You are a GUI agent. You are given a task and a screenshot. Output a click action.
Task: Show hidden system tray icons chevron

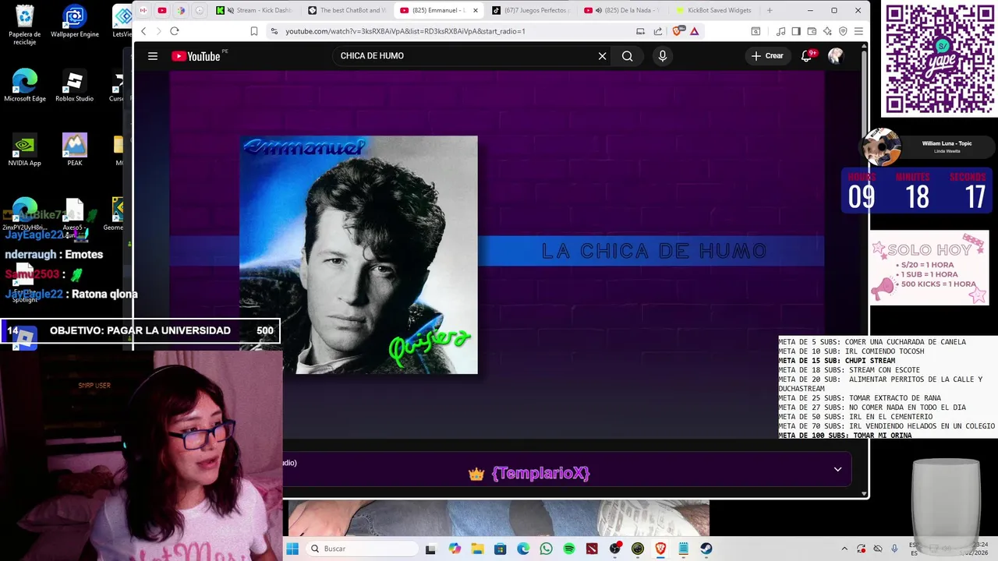coord(844,549)
